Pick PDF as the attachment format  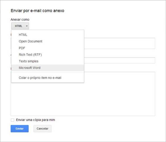click(x=47, y=48)
